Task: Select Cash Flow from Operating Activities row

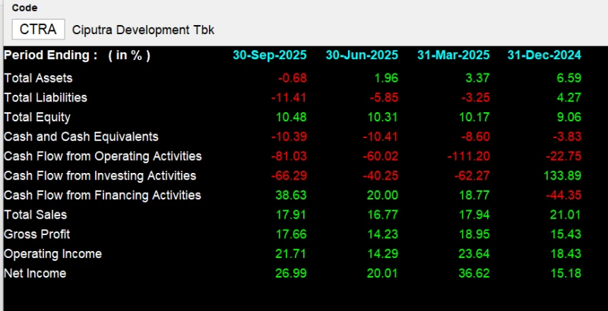Action: [x=103, y=156]
